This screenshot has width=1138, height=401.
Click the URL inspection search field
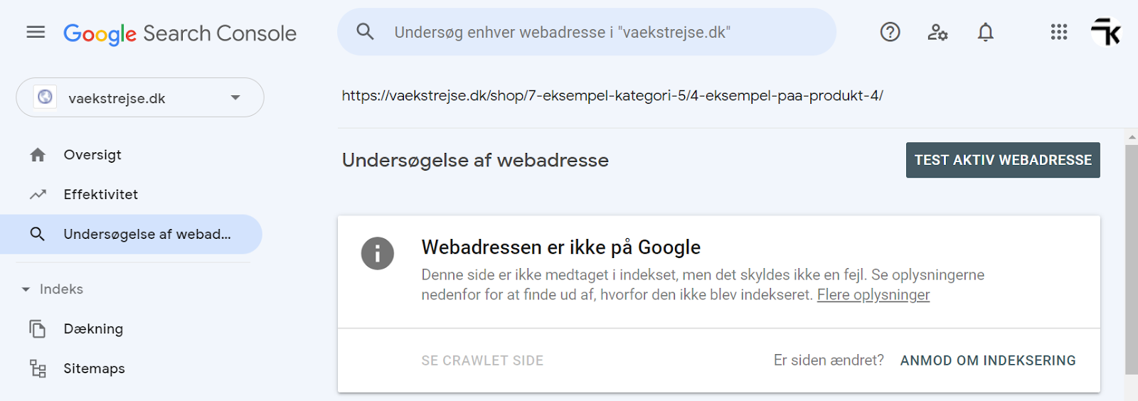(587, 32)
